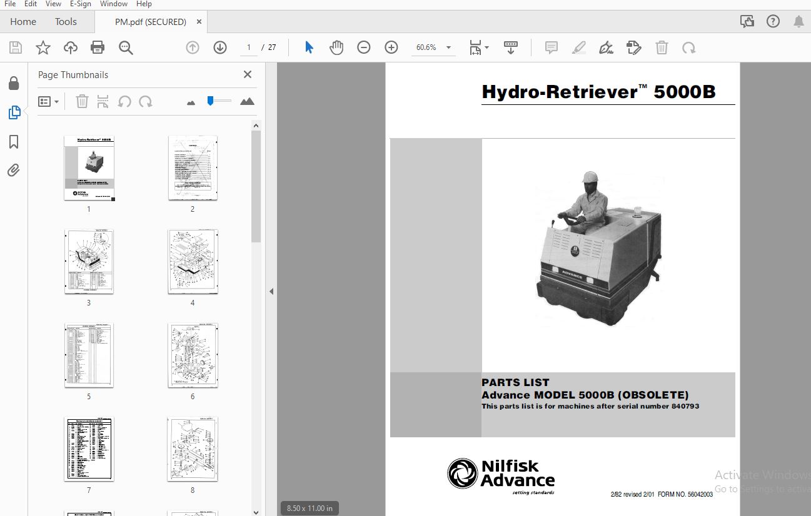The width and height of the screenshot is (811, 516).
Task: Select the PM.pdf (SECURED) document tab
Action: coord(150,22)
